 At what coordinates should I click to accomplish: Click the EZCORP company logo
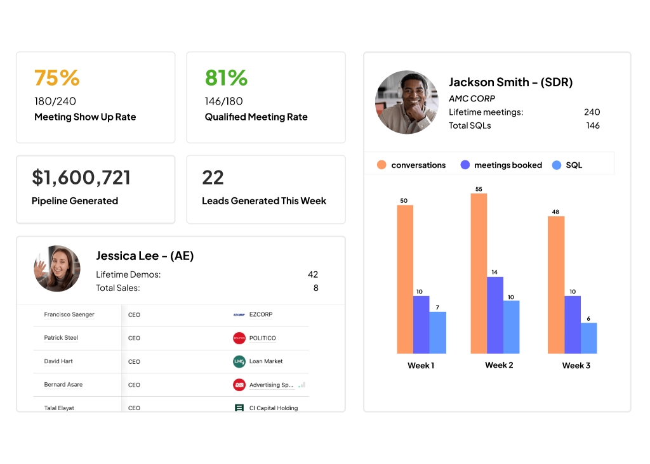[239, 314]
